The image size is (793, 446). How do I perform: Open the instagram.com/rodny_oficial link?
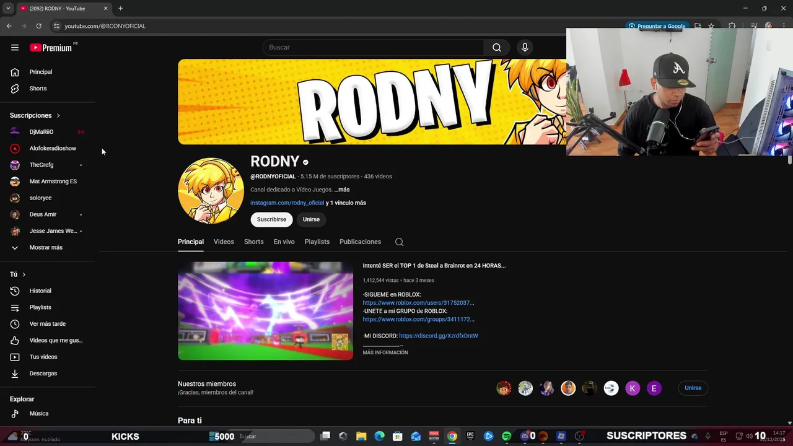287,203
